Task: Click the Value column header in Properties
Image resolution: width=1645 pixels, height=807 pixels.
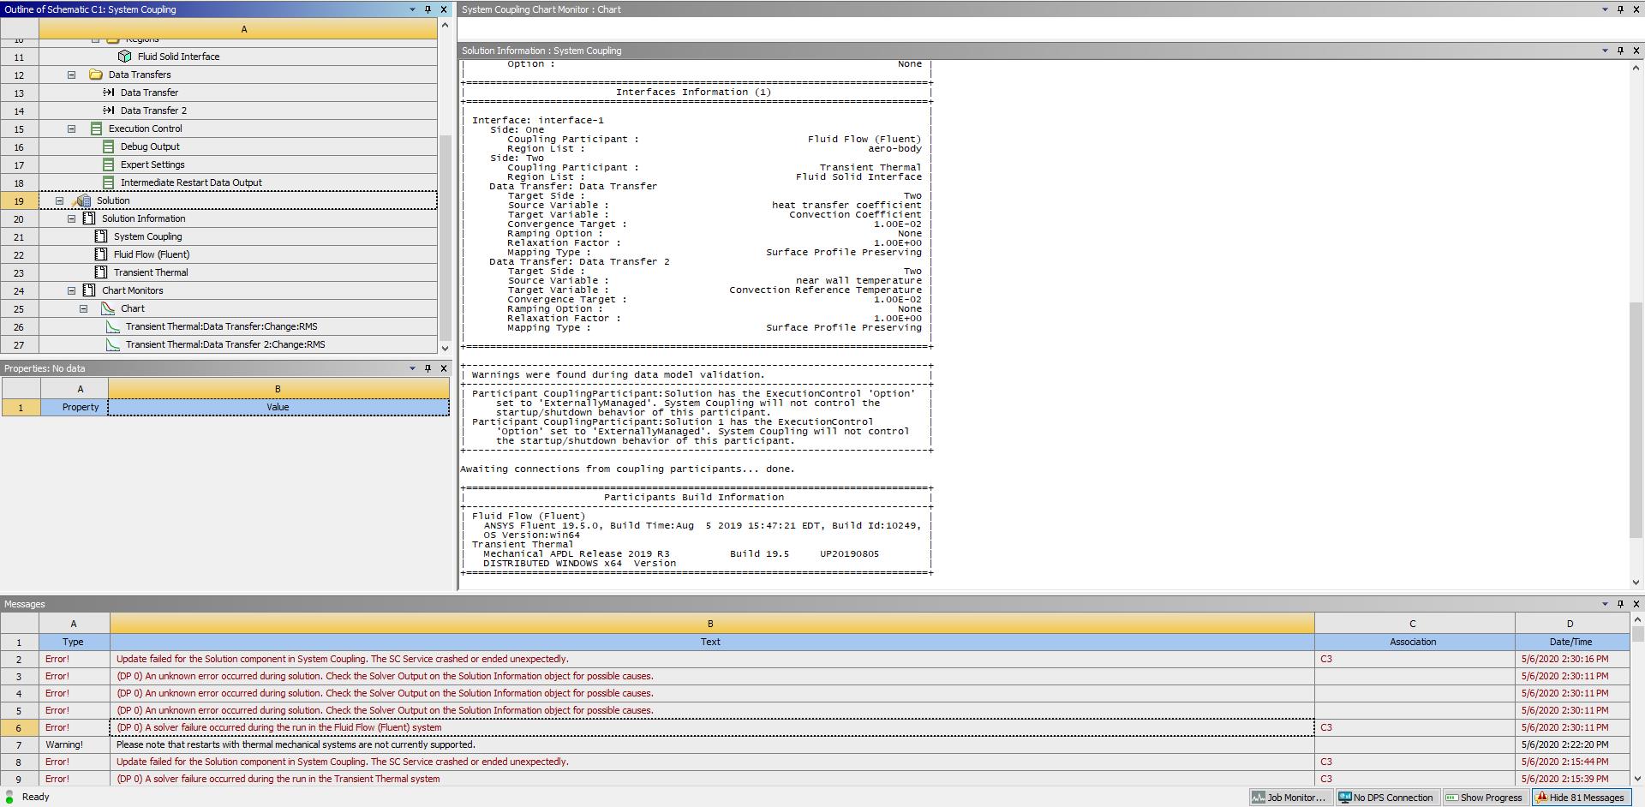Action: click(x=278, y=407)
